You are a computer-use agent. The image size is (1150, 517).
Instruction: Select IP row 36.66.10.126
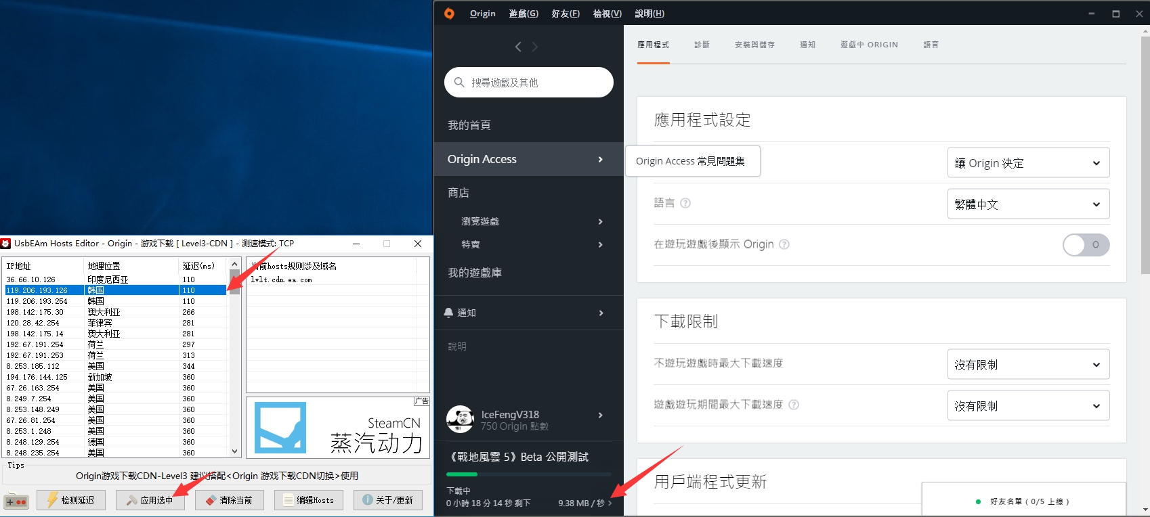tap(115, 279)
